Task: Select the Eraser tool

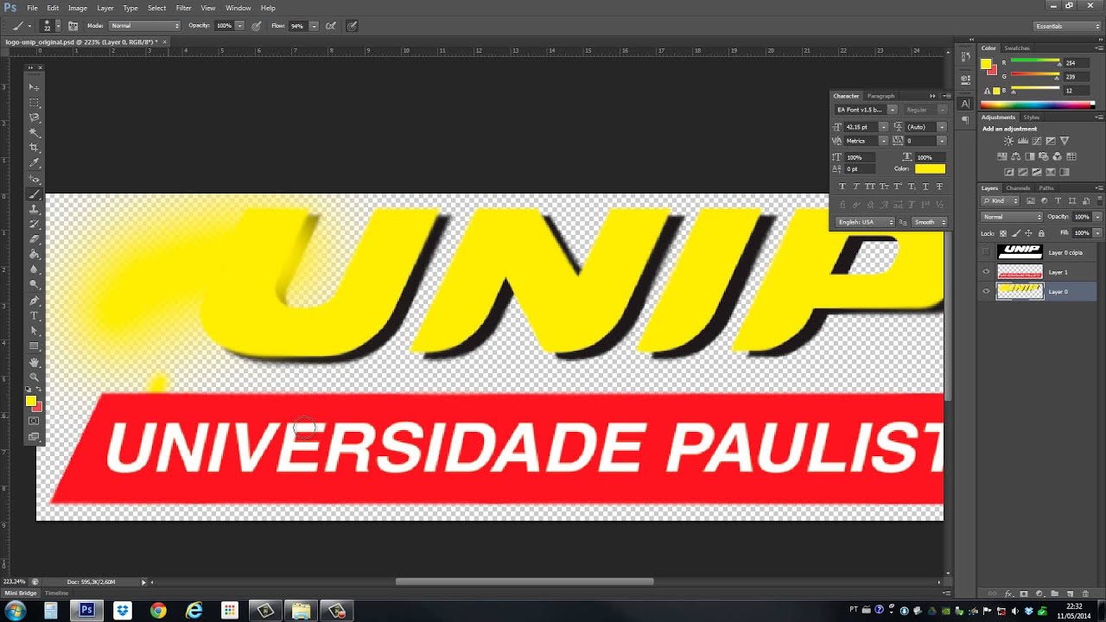Action: (x=35, y=239)
